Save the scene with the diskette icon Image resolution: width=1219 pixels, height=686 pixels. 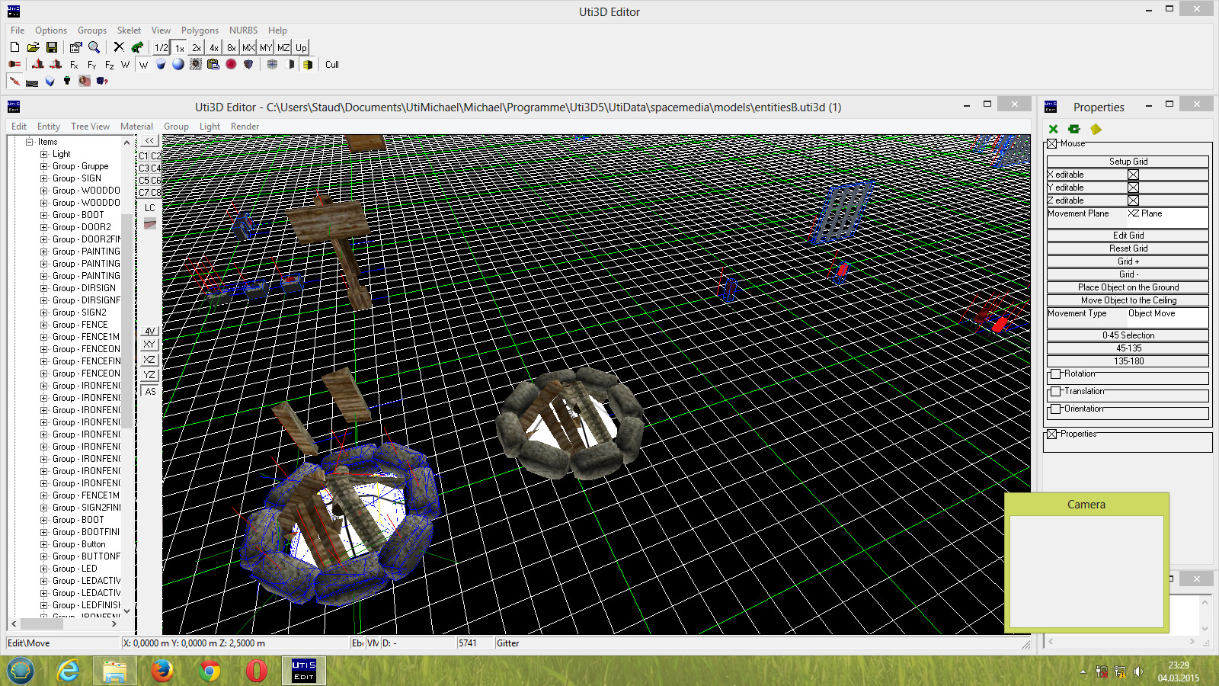52,46
